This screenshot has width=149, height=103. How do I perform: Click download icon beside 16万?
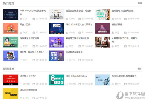67,46
